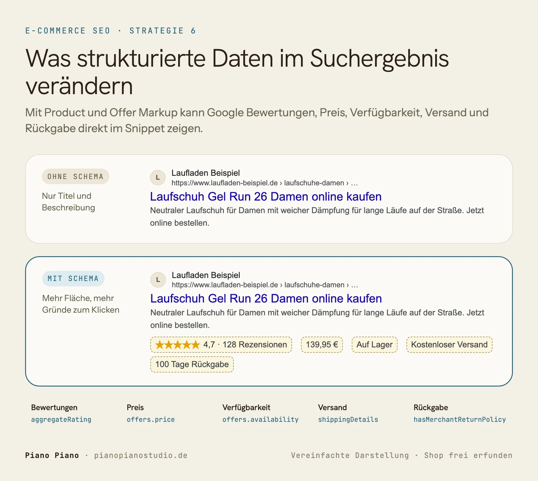Click the URL breadcrumb in the Ohne Schema result

[x=265, y=183]
